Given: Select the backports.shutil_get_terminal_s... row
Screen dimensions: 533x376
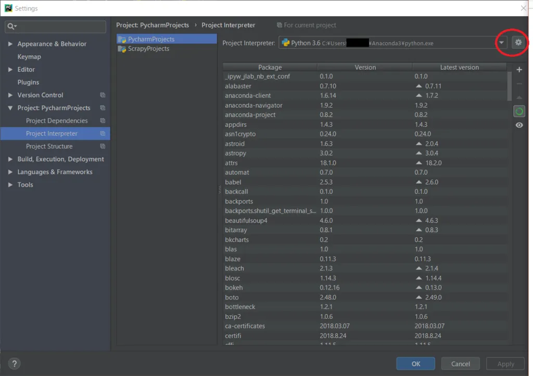Looking at the screenshot, I should pos(365,211).
